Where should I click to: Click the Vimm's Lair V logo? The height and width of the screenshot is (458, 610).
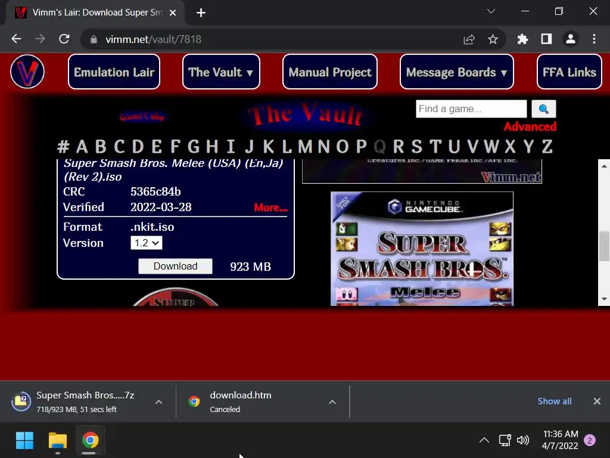27,72
